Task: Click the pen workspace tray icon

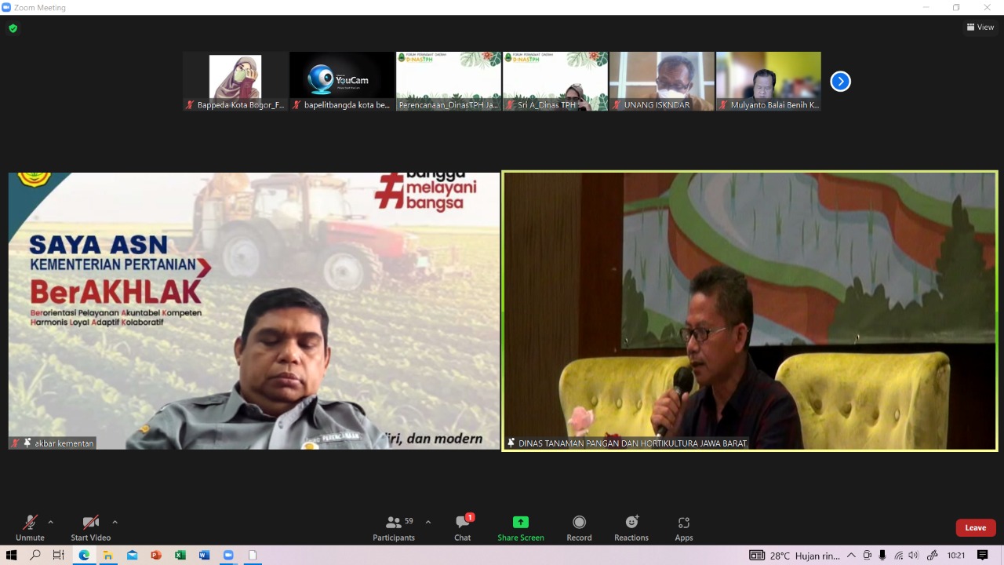Action: pyautogui.click(x=933, y=556)
